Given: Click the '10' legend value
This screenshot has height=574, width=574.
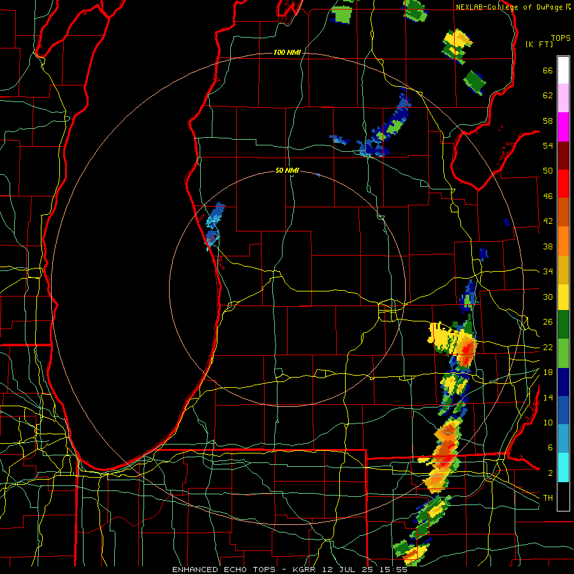Looking at the screenshot, I should tap(548, 422).
